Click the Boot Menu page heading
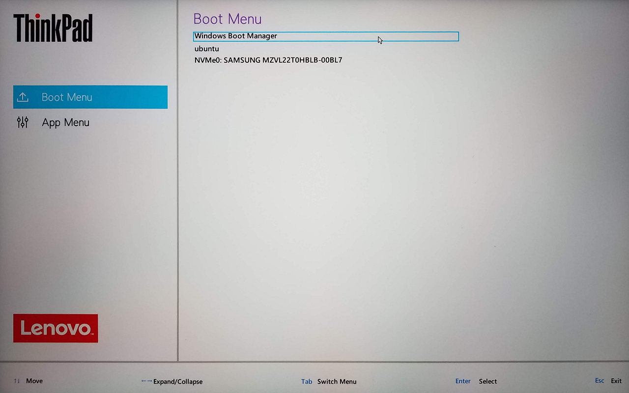This screenshot has height=393, width=629. click(228, 19)
